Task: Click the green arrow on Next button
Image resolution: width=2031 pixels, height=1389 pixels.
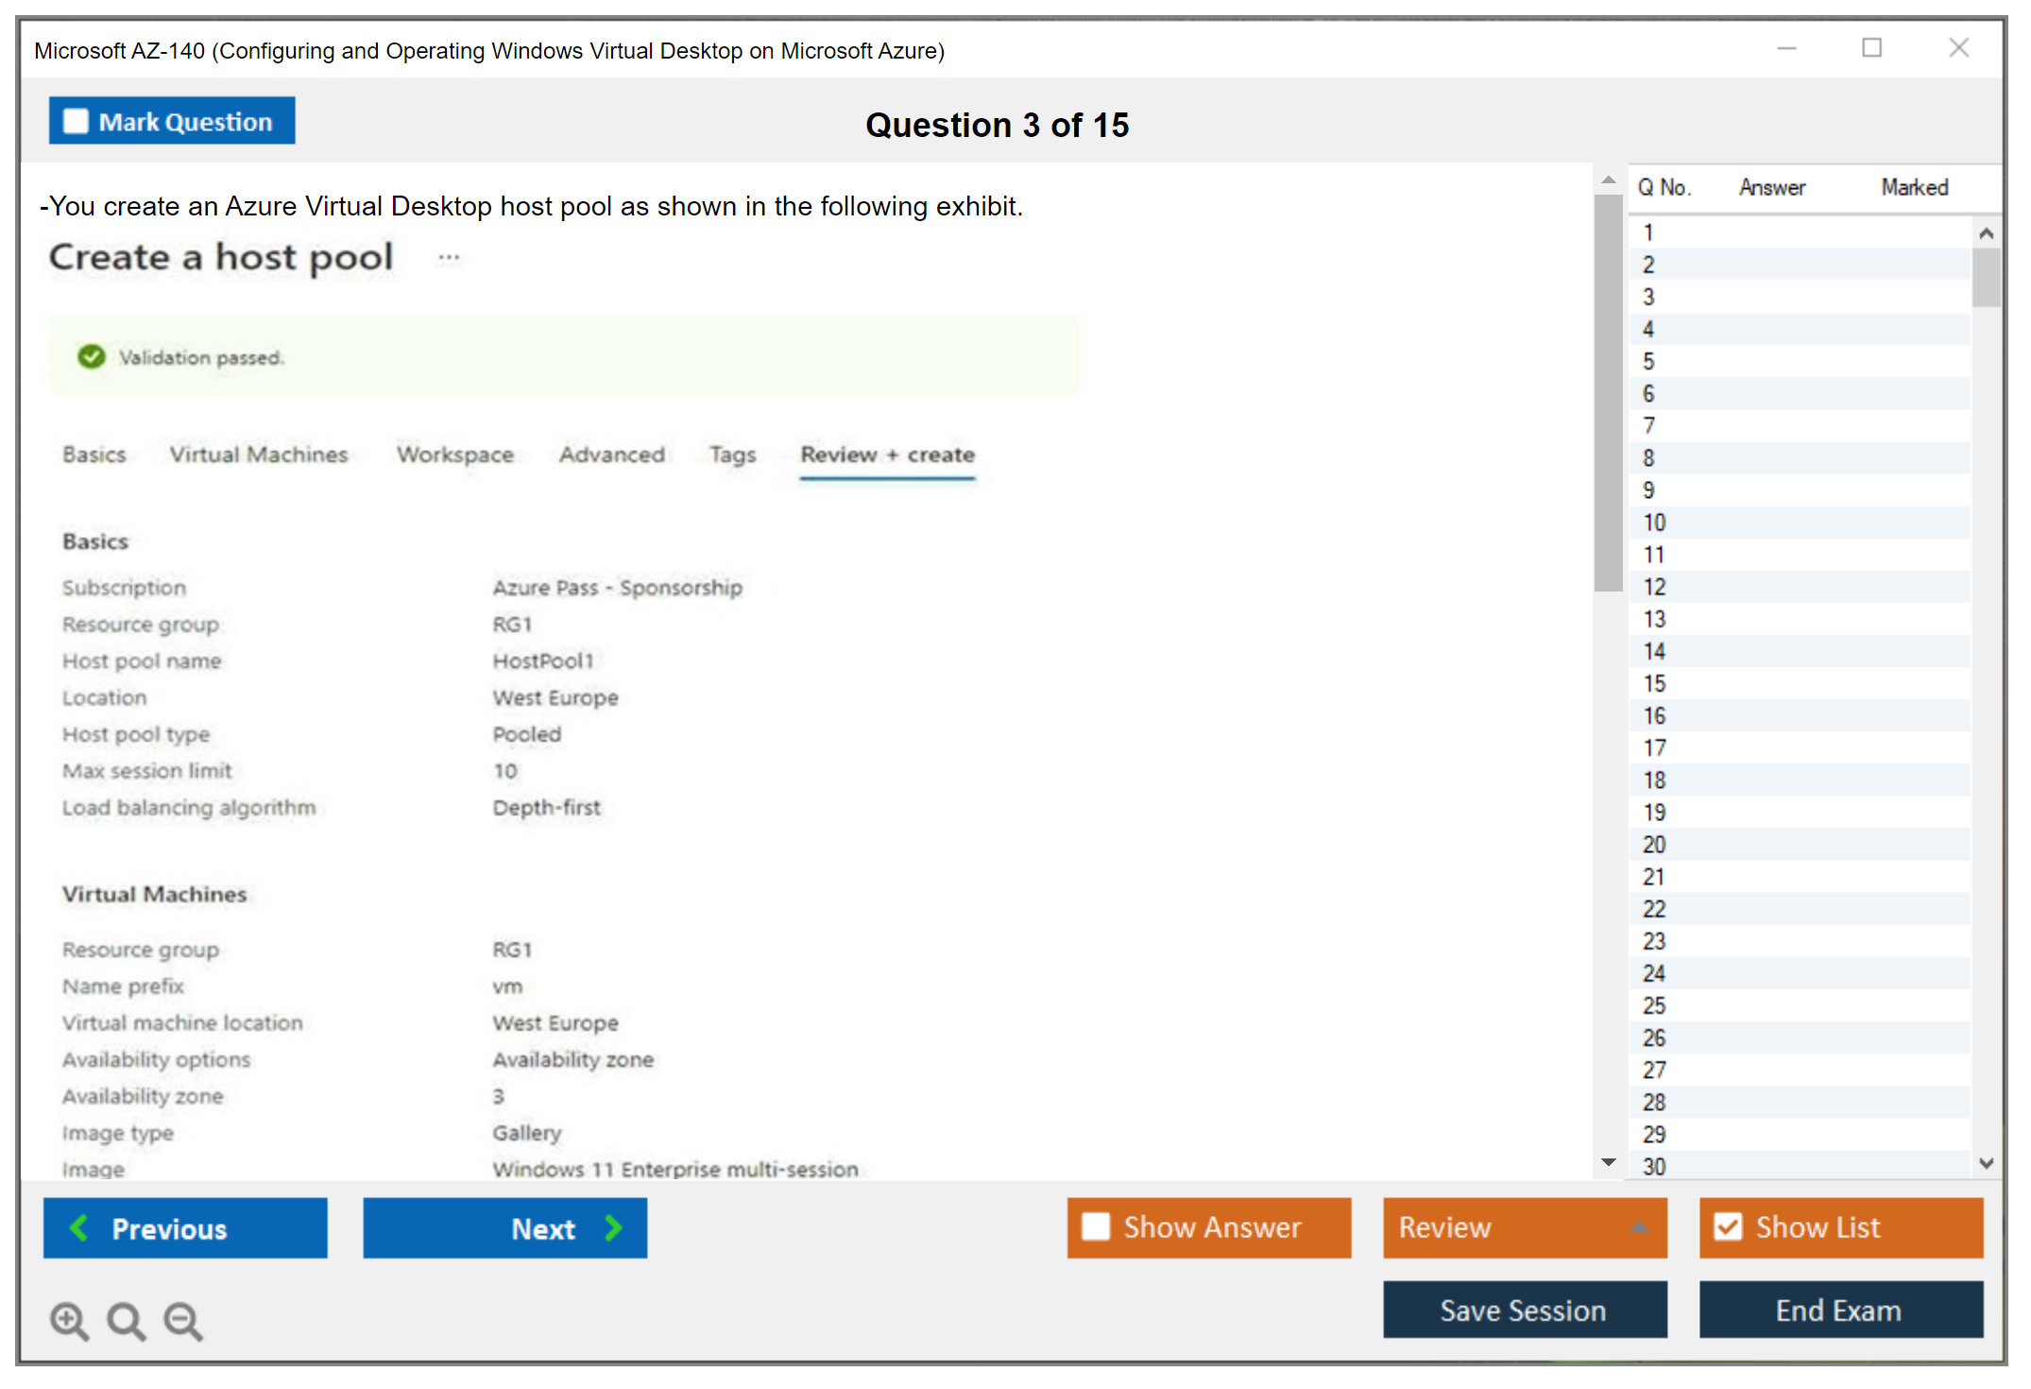Action: point(613,1227)
